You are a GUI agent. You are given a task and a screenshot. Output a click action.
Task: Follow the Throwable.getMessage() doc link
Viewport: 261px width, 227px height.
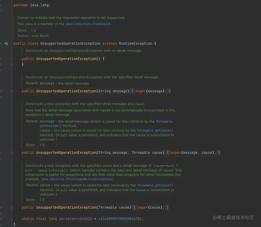point(165,122)
